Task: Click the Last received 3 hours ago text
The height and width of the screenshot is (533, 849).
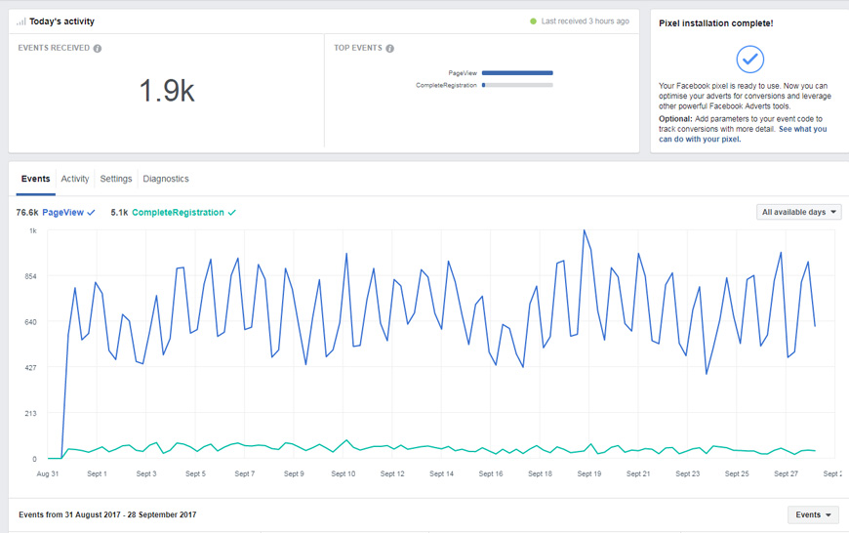Action: (585, 21)
